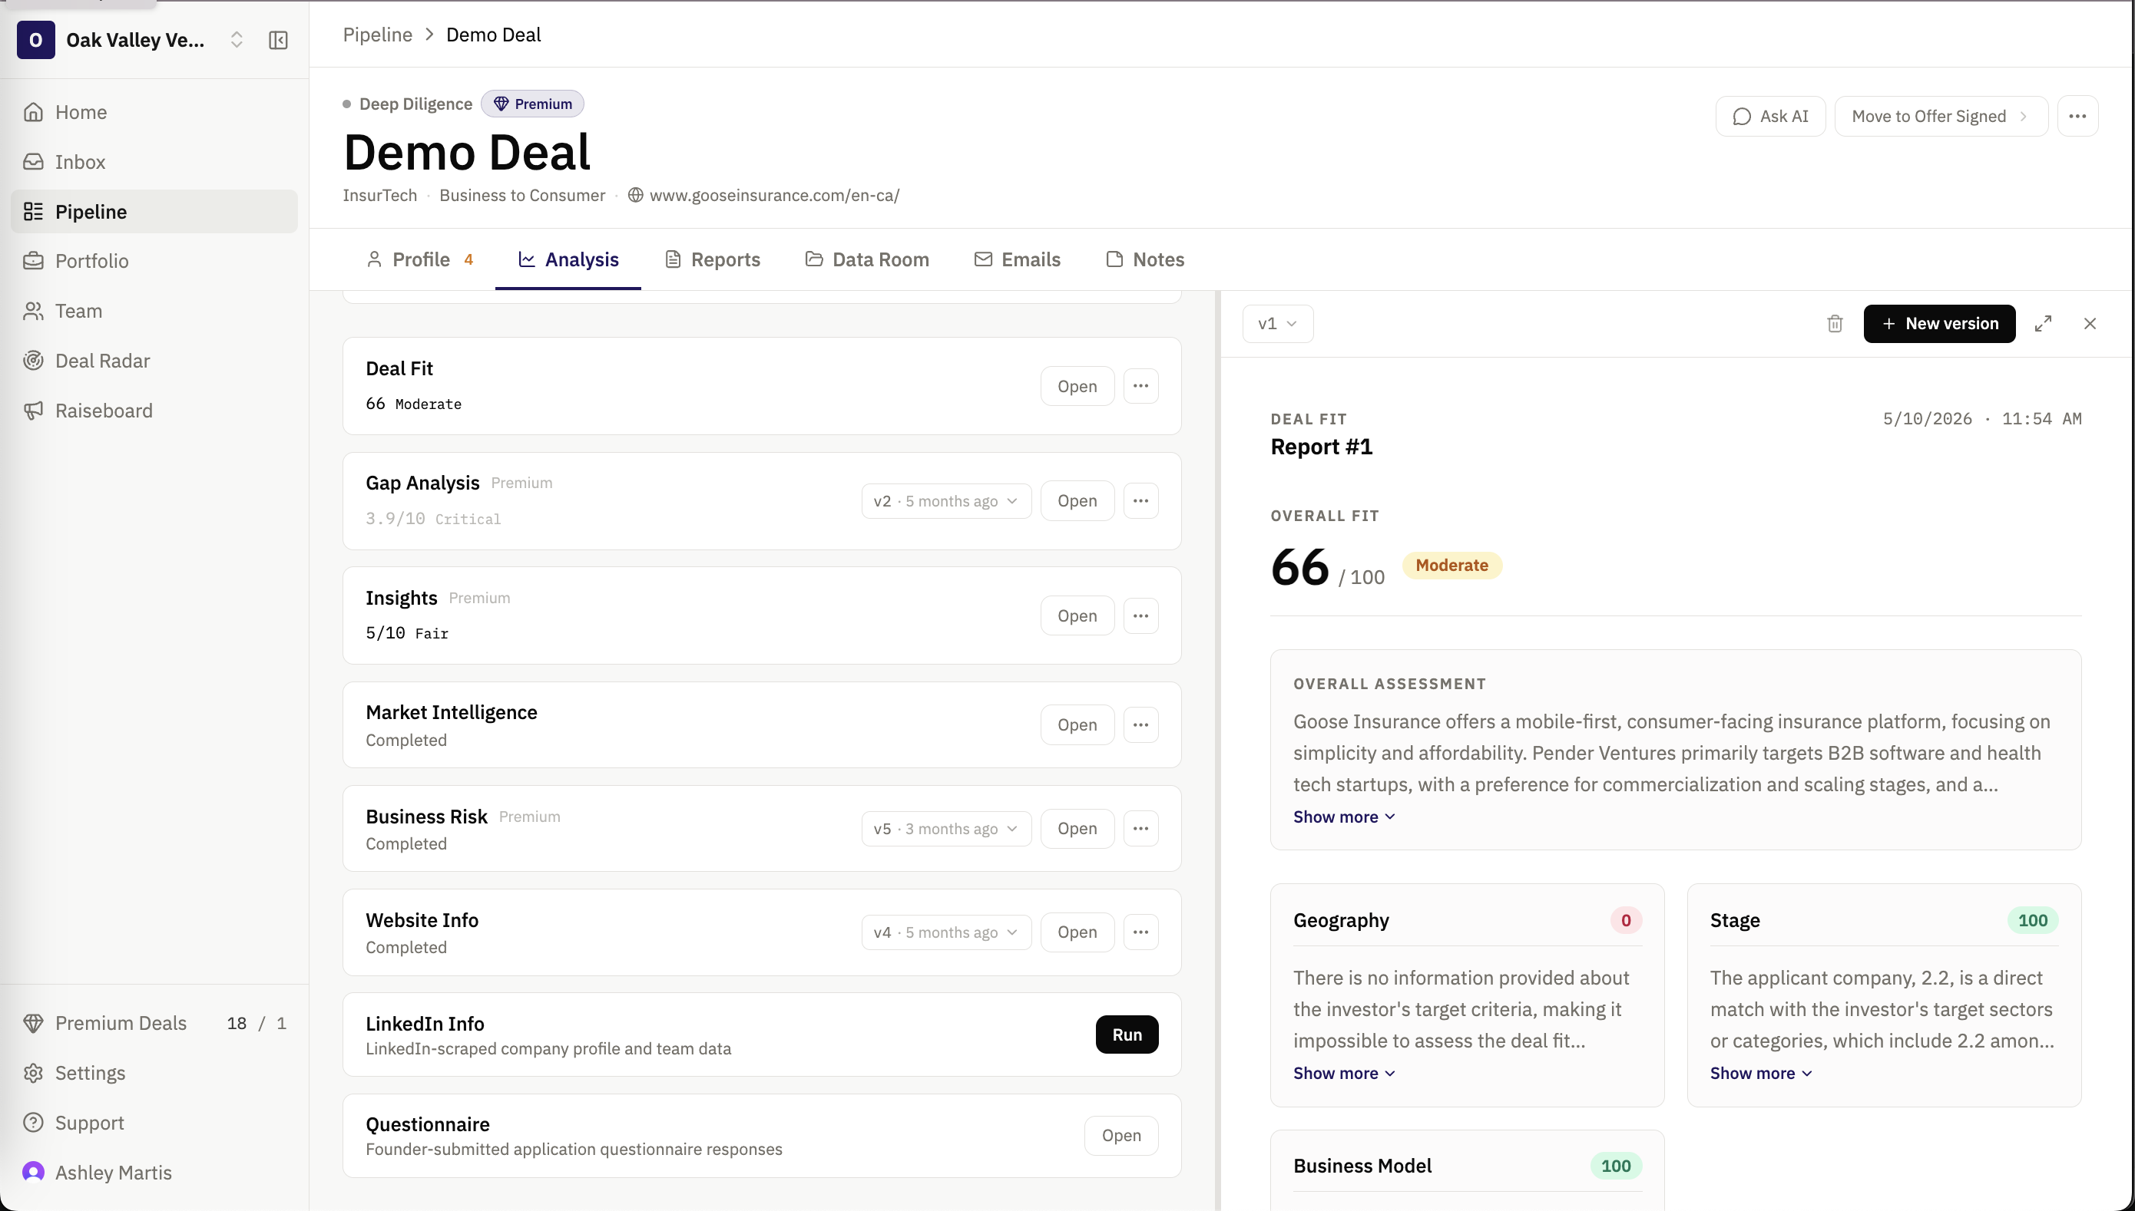Click the Geography score badge 0
This screenshot has width=2135, height=1211.
[1626, 921]
